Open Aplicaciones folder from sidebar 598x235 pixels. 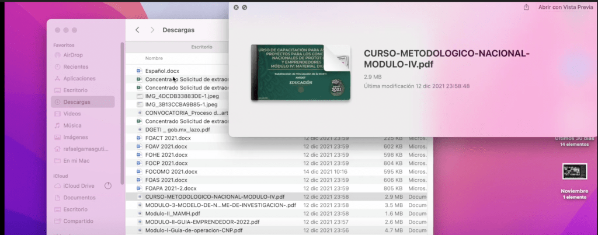tap(79, 78)
